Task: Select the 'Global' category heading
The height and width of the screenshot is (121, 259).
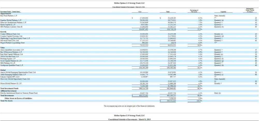Action: [3, 70]
